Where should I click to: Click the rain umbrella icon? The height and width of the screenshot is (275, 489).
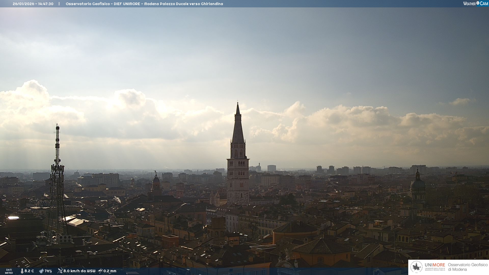click(100, 271)
